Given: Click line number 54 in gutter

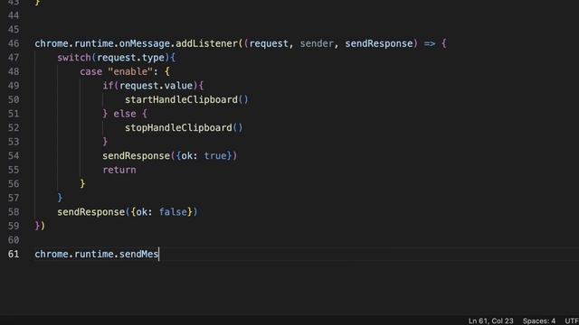Looking at the screenshot, I should [14, 155].
